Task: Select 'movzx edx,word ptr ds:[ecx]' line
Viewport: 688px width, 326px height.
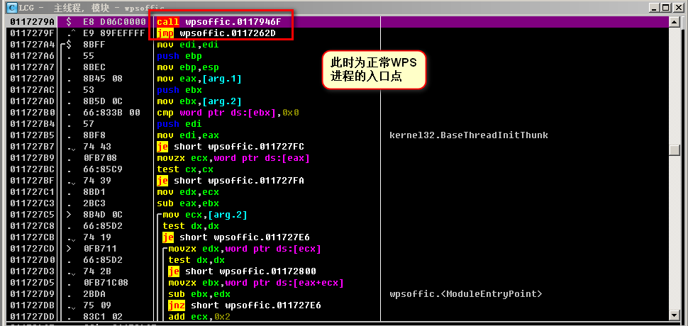Action: 245,249
